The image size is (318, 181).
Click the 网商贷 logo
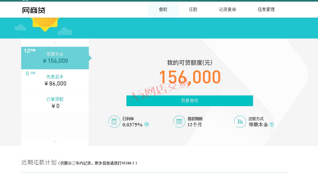(34, 10)
